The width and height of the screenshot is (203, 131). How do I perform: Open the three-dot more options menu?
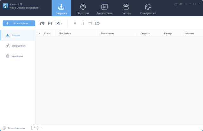(x=185, y=4)
